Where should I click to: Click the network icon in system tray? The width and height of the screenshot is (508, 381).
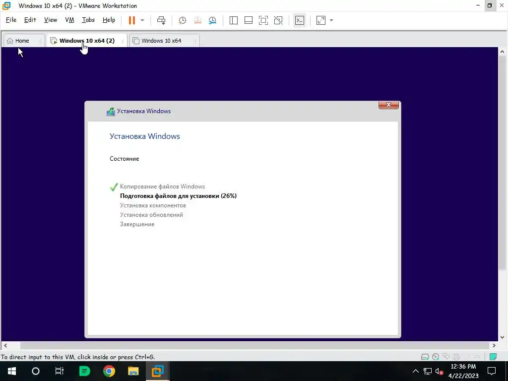[427, 371]
